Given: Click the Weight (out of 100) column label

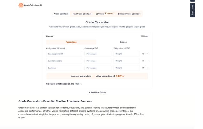Looking at the screenshot, I should [122, 48].
